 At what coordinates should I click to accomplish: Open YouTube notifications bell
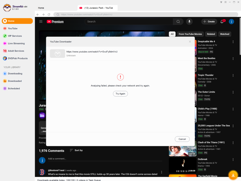point(222,21)
